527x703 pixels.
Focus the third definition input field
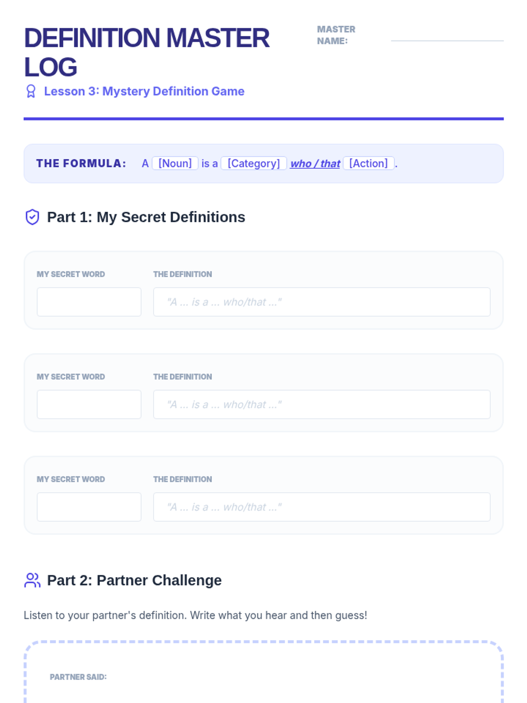click(x=321, y=507)
